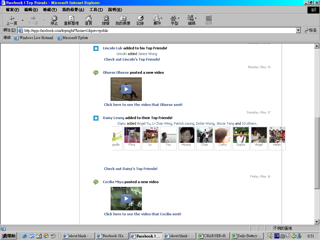Viewport: 320px width, 240px height.
Task: Click the Stop (停止) toolbar icon
Action: pyautogui.click(x=54, y=20)
